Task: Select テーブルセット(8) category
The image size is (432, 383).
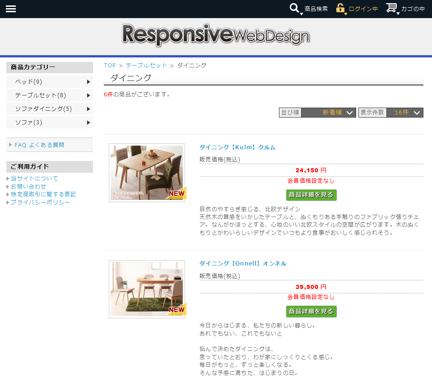Action: (50, 95)
